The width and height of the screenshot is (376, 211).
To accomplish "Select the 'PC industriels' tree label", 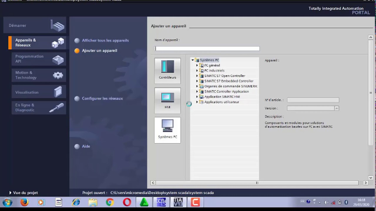I will (x=214, y=71).
